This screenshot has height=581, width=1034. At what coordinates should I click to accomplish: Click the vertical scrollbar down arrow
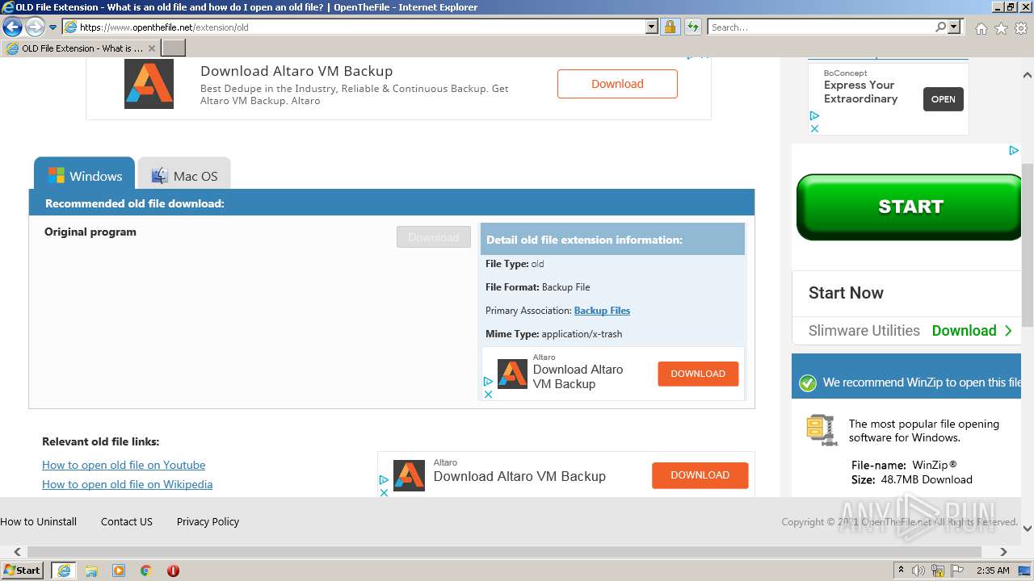click(x=1028, y=529)
